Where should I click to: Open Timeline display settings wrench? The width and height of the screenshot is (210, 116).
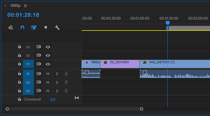(57, 28)
